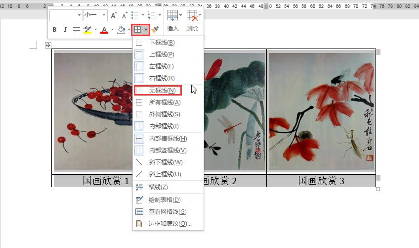Choose 内部框线(I) inside borders option
The height and width of the screenshot is (248, 419).
click(x=168, y=126)
